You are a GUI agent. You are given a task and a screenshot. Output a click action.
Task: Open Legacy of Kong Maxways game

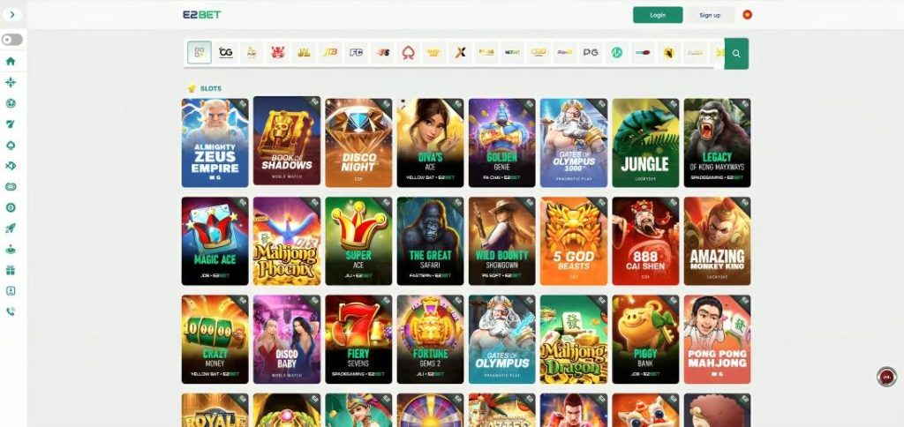(717, 142)
